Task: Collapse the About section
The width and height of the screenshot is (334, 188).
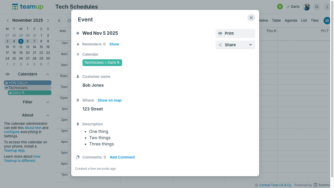Action: [48, 115]
